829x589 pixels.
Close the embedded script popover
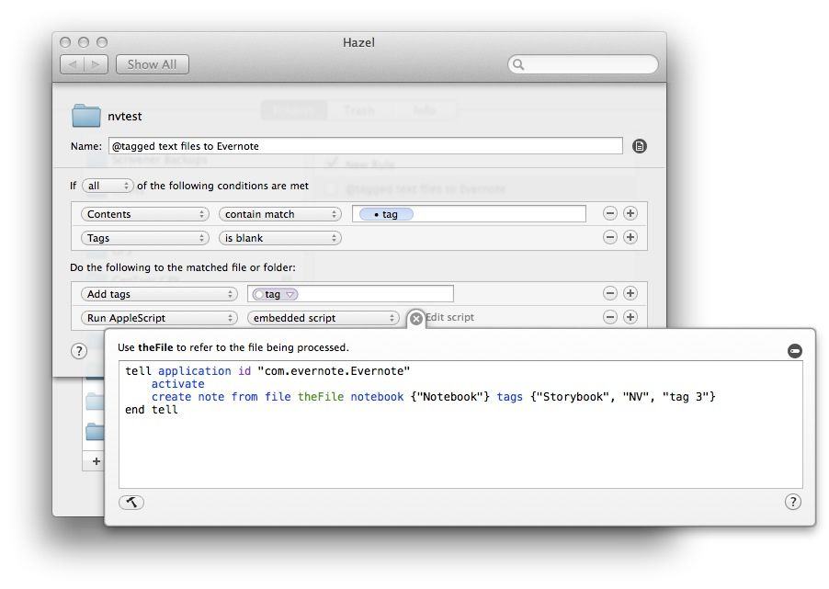(x=415, y=318)
